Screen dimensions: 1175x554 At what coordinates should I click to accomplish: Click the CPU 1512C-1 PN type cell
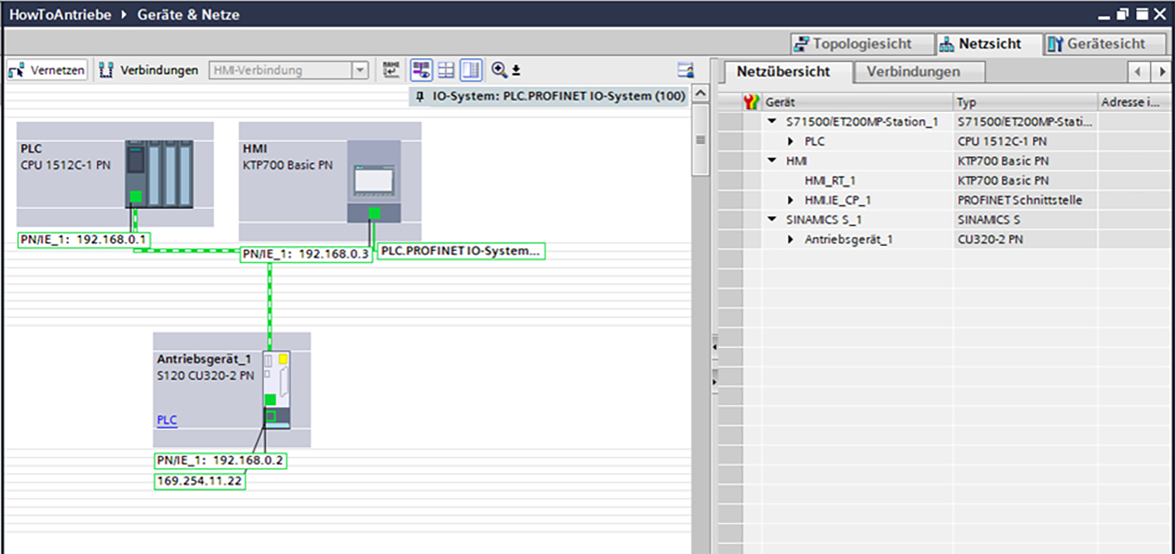[1025, 142]
